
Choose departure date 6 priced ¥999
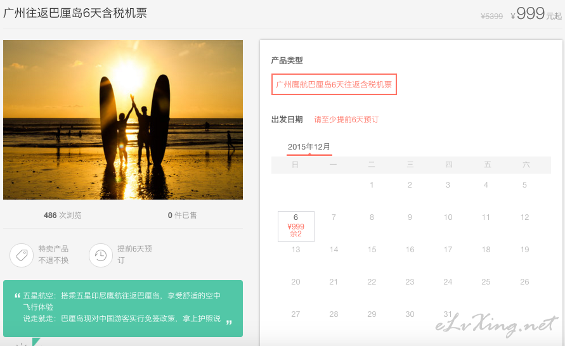(x=296, y=226)
